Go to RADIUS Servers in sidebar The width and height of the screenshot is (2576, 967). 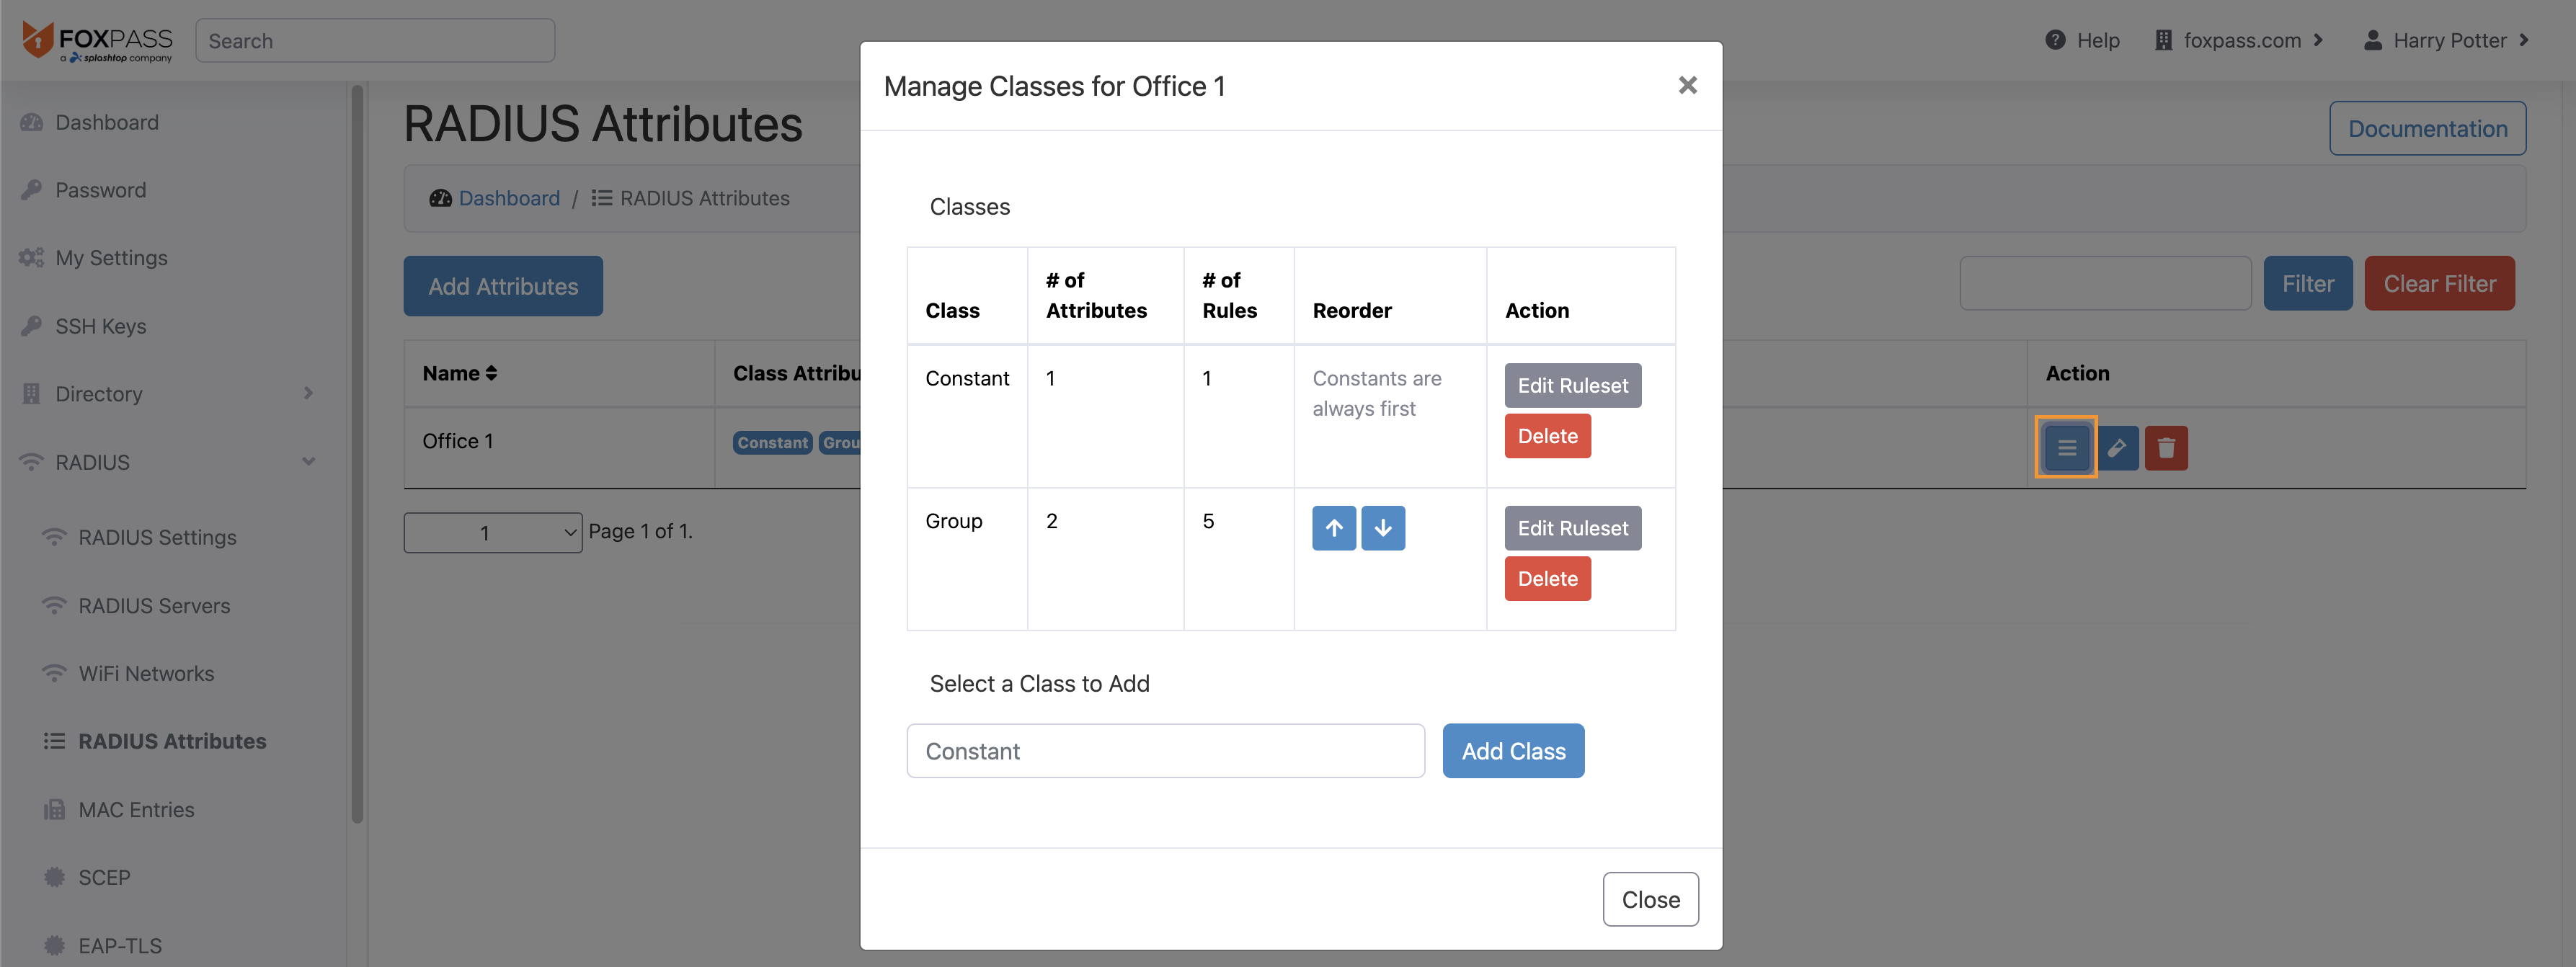point(154,606)
